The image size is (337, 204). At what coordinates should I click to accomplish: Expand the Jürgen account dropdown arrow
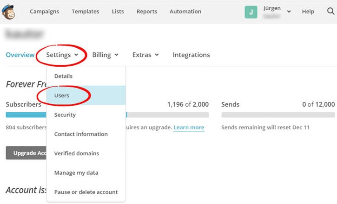tap(289, 12)
